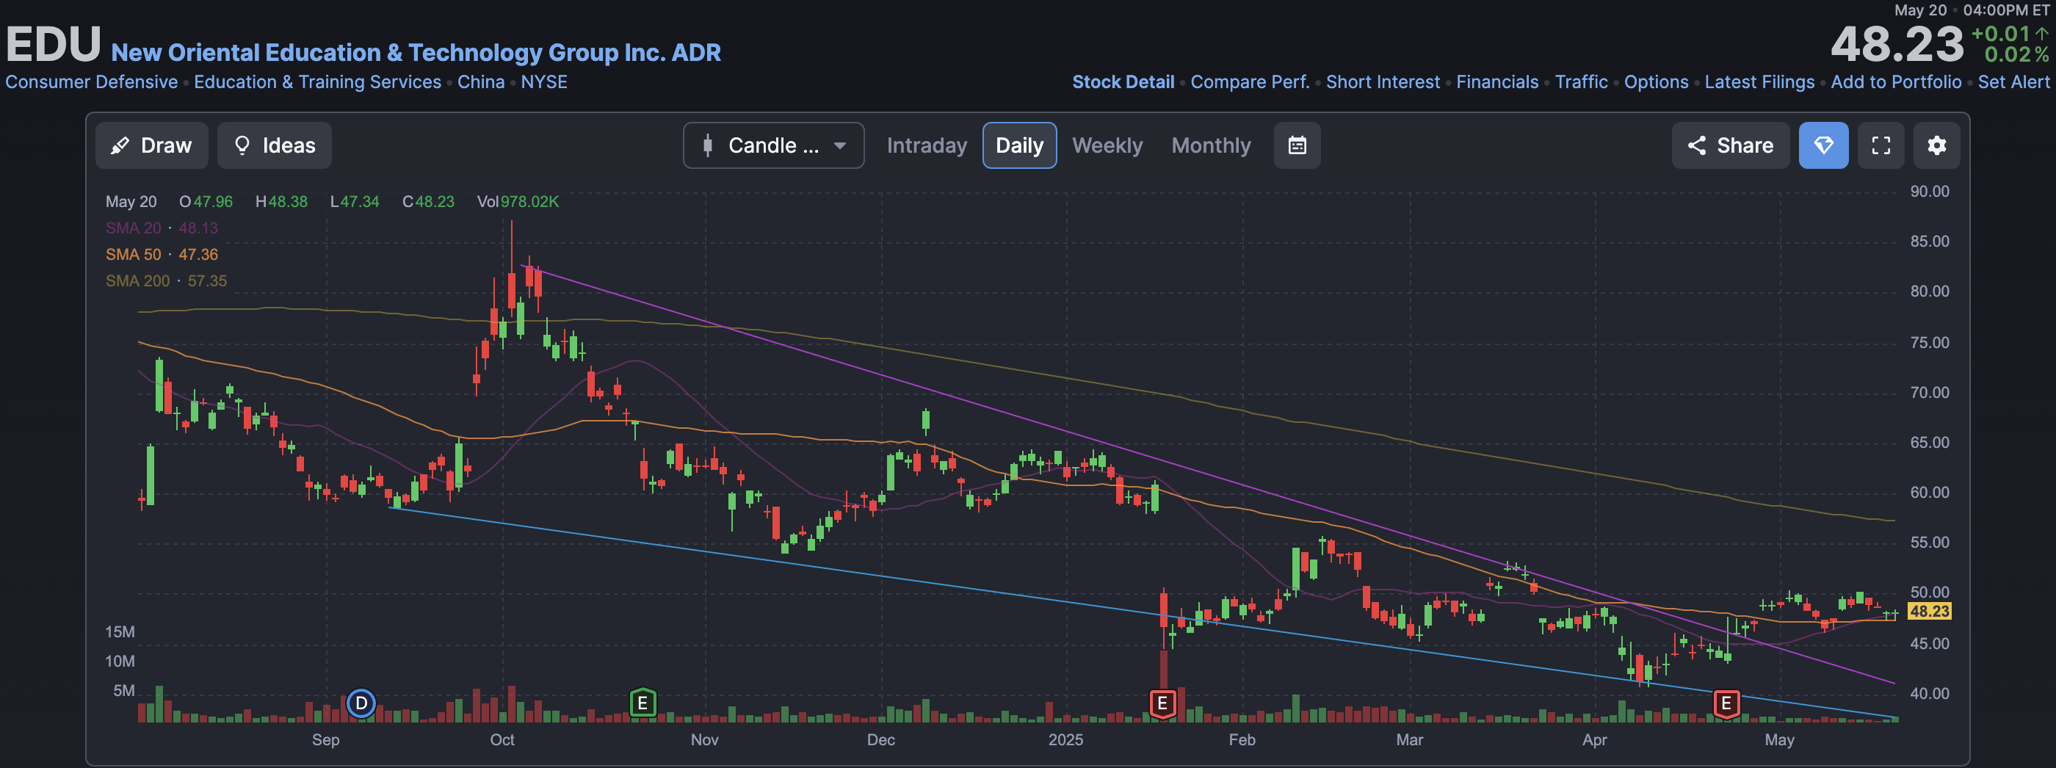Open the Stock Detail link
2056x768 pixels.
pos(1123,82)
